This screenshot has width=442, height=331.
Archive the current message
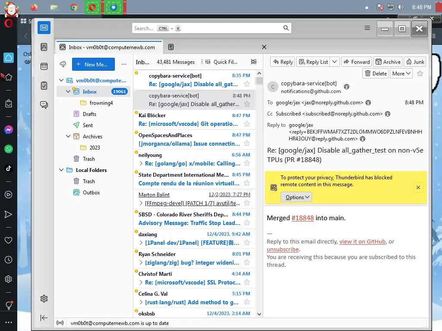[388, 62]
